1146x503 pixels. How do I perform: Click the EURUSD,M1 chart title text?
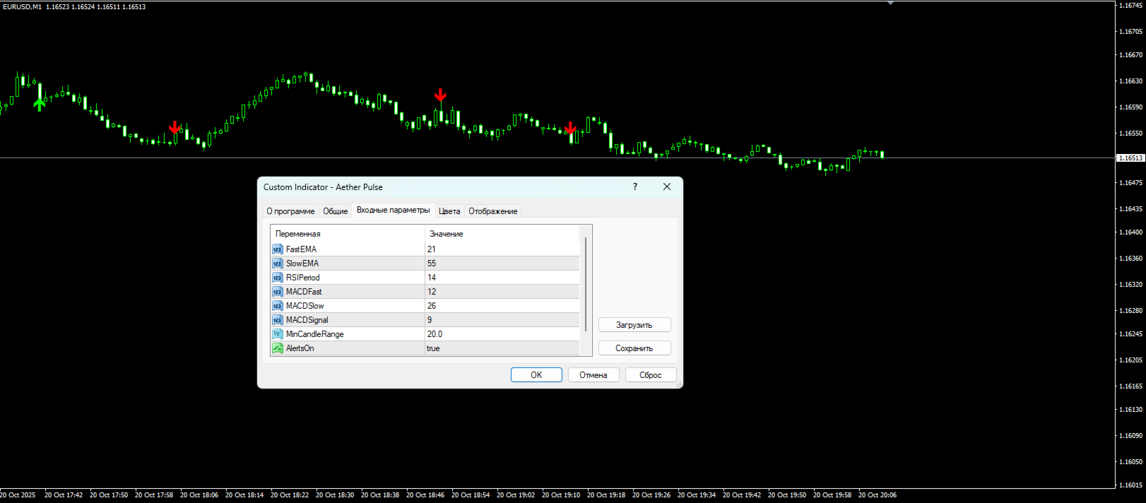(x=22, y=6)
